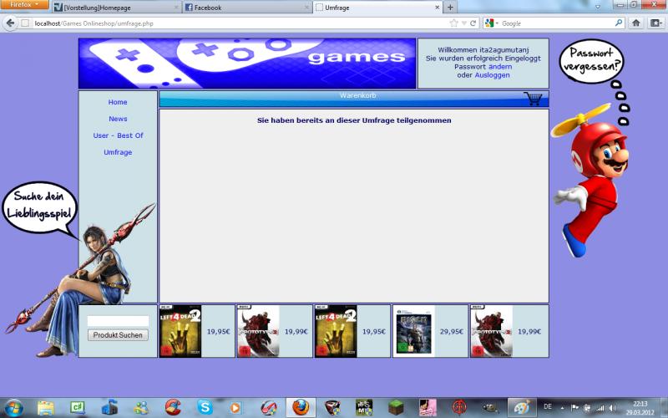Open the Firefox home page icon
This screenshot has width=668, height=418.
coord(635,23)
